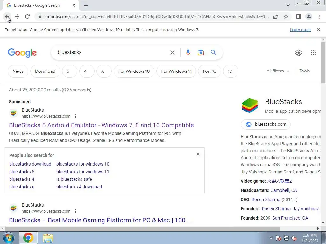Select the 5 filter chip
This screenshot has height=244, width=326.
pos(69,71)
